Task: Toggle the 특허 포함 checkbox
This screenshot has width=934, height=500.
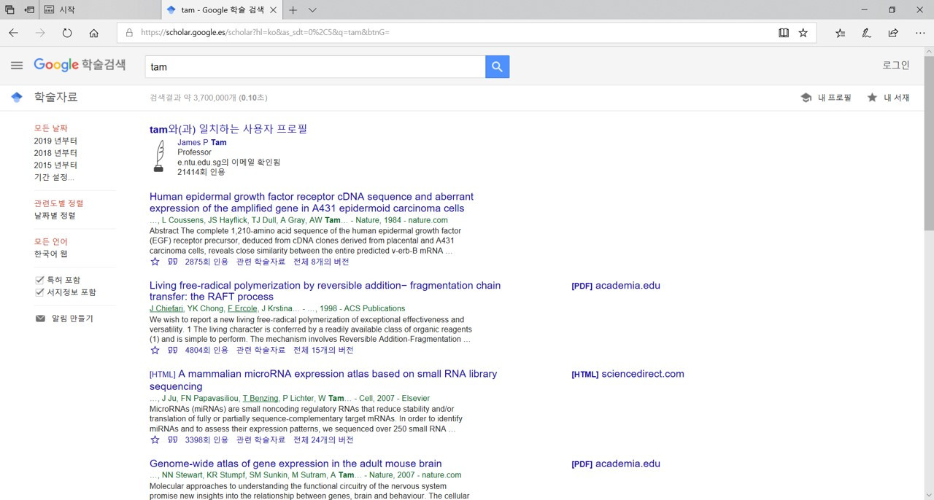Action: click(x=39, y=280)
